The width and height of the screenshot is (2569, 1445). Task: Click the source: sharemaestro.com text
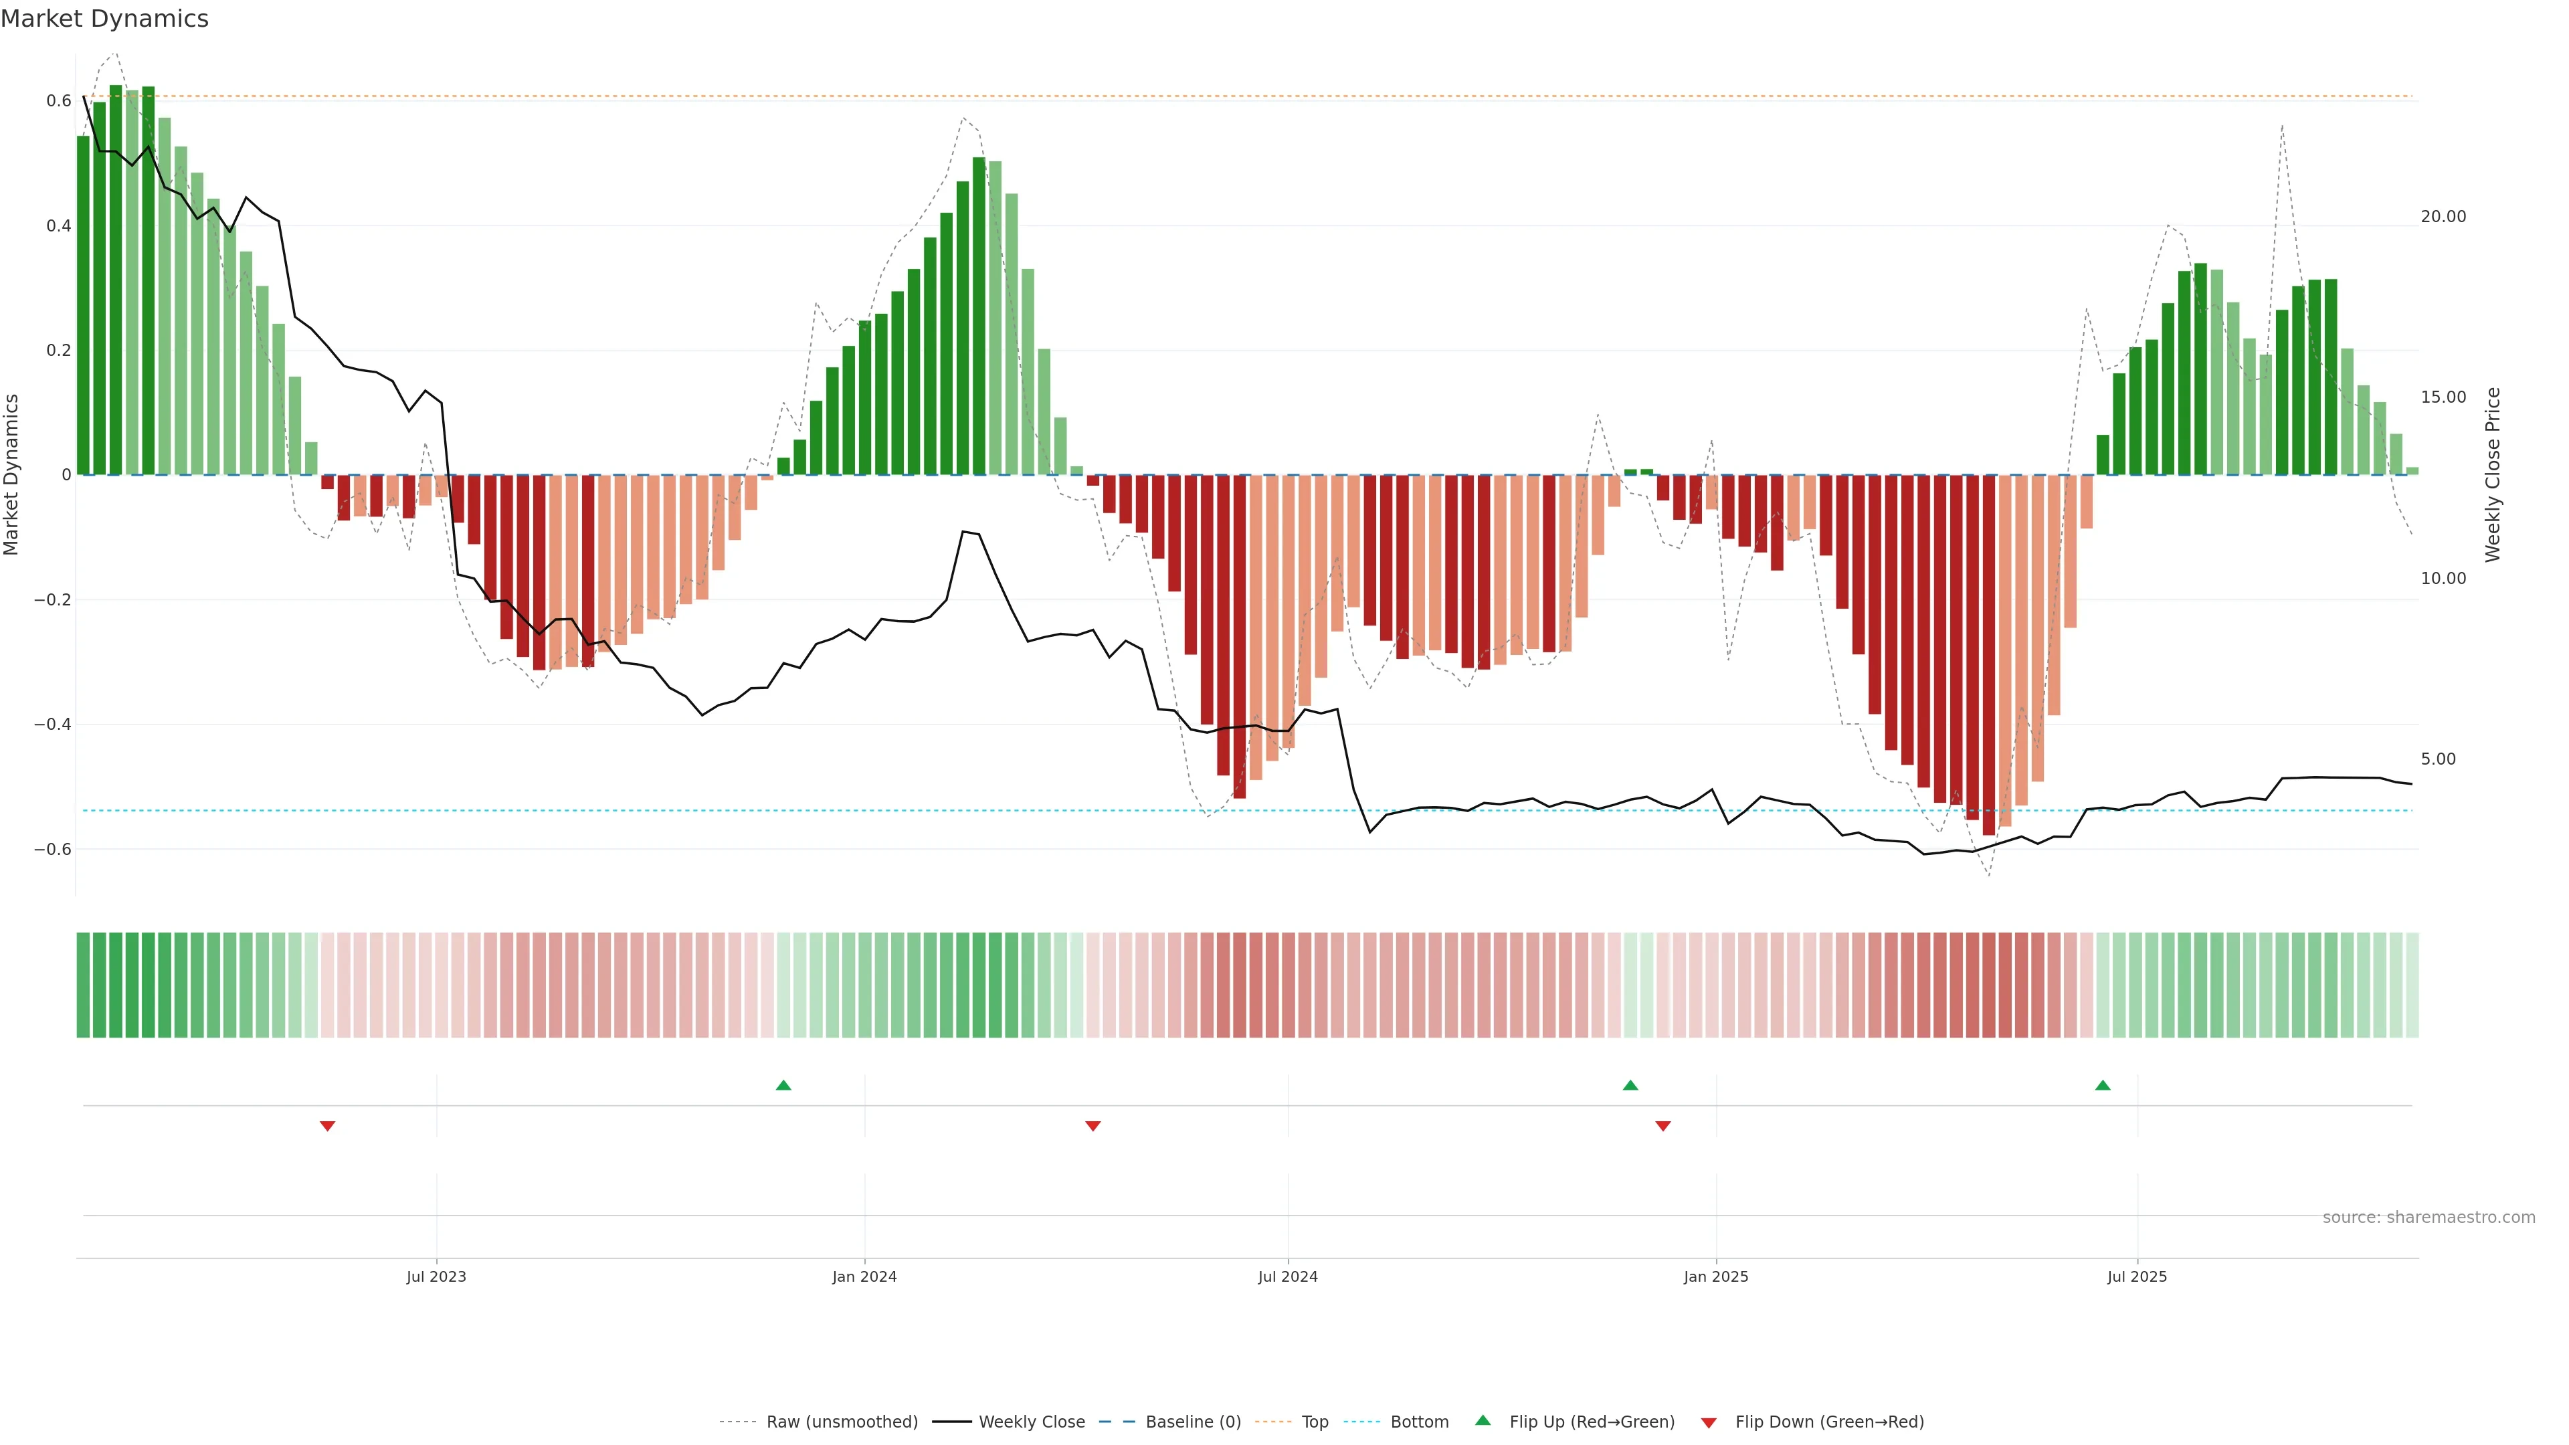2429,1218
